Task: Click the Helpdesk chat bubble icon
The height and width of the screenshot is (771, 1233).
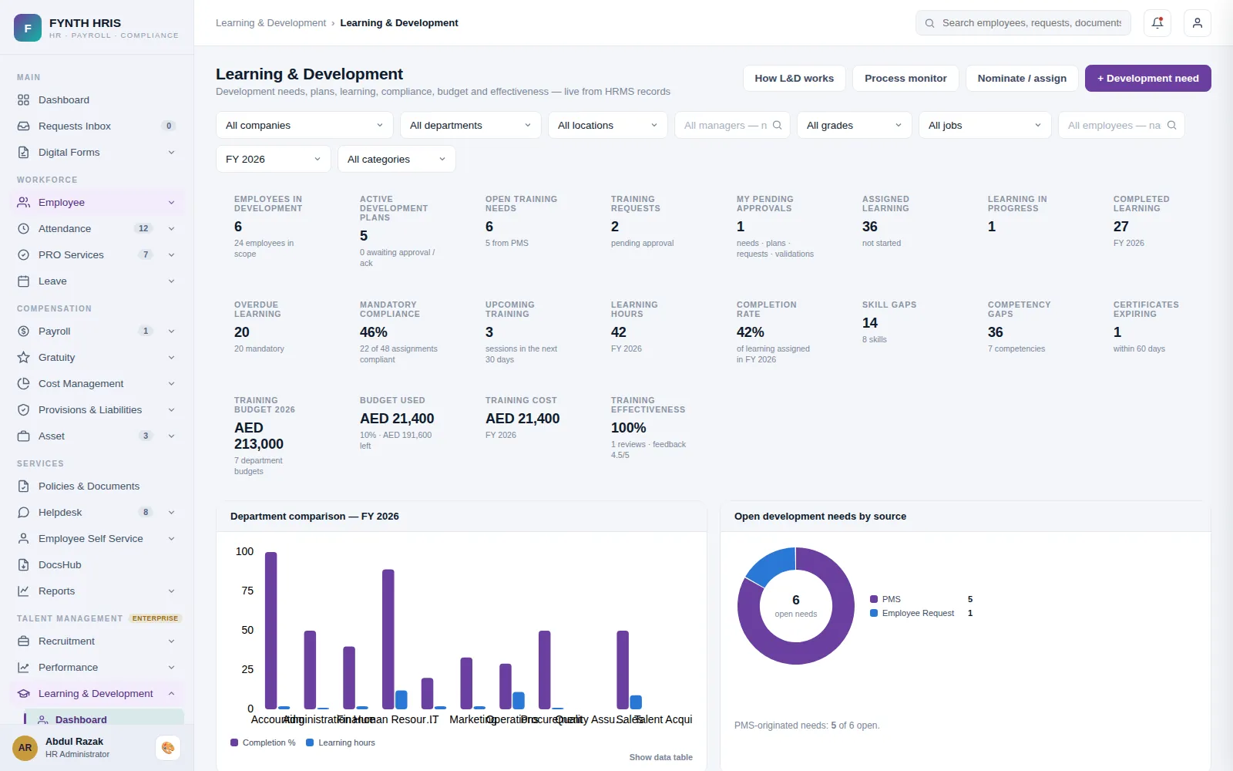Action: pos(24,513)
